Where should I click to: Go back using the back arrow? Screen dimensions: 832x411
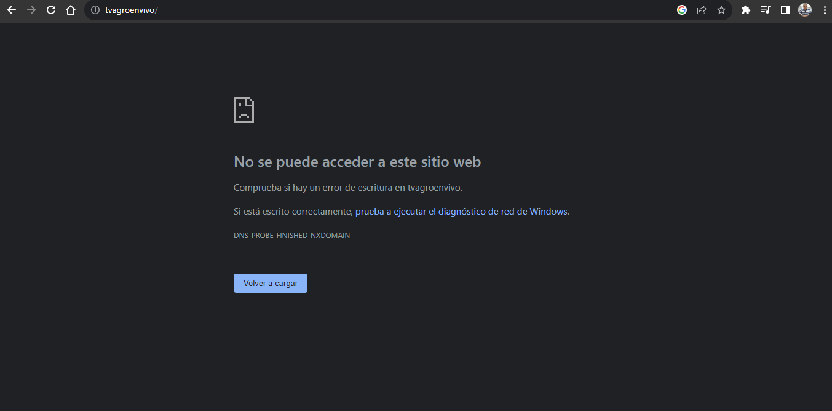[x=12, y=10]
